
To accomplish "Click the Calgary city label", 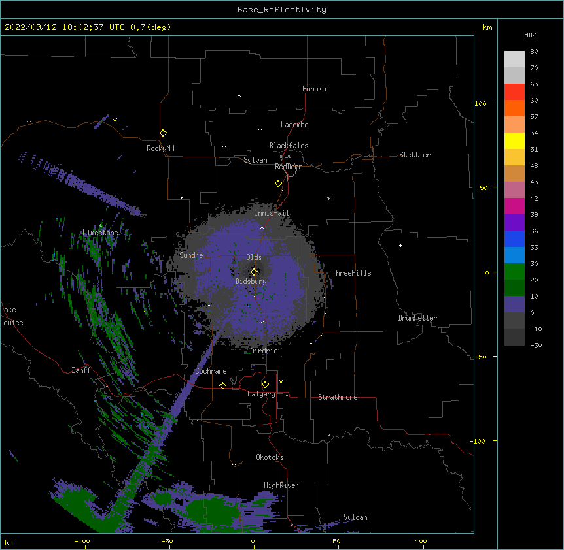I will pyautogui.click(x=261, y=394).
